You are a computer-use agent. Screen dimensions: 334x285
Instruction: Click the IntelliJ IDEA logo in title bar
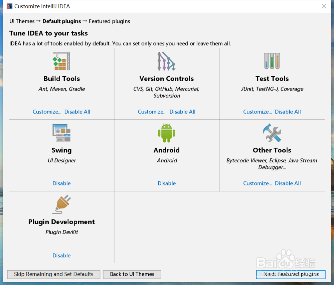click(9, 6)
